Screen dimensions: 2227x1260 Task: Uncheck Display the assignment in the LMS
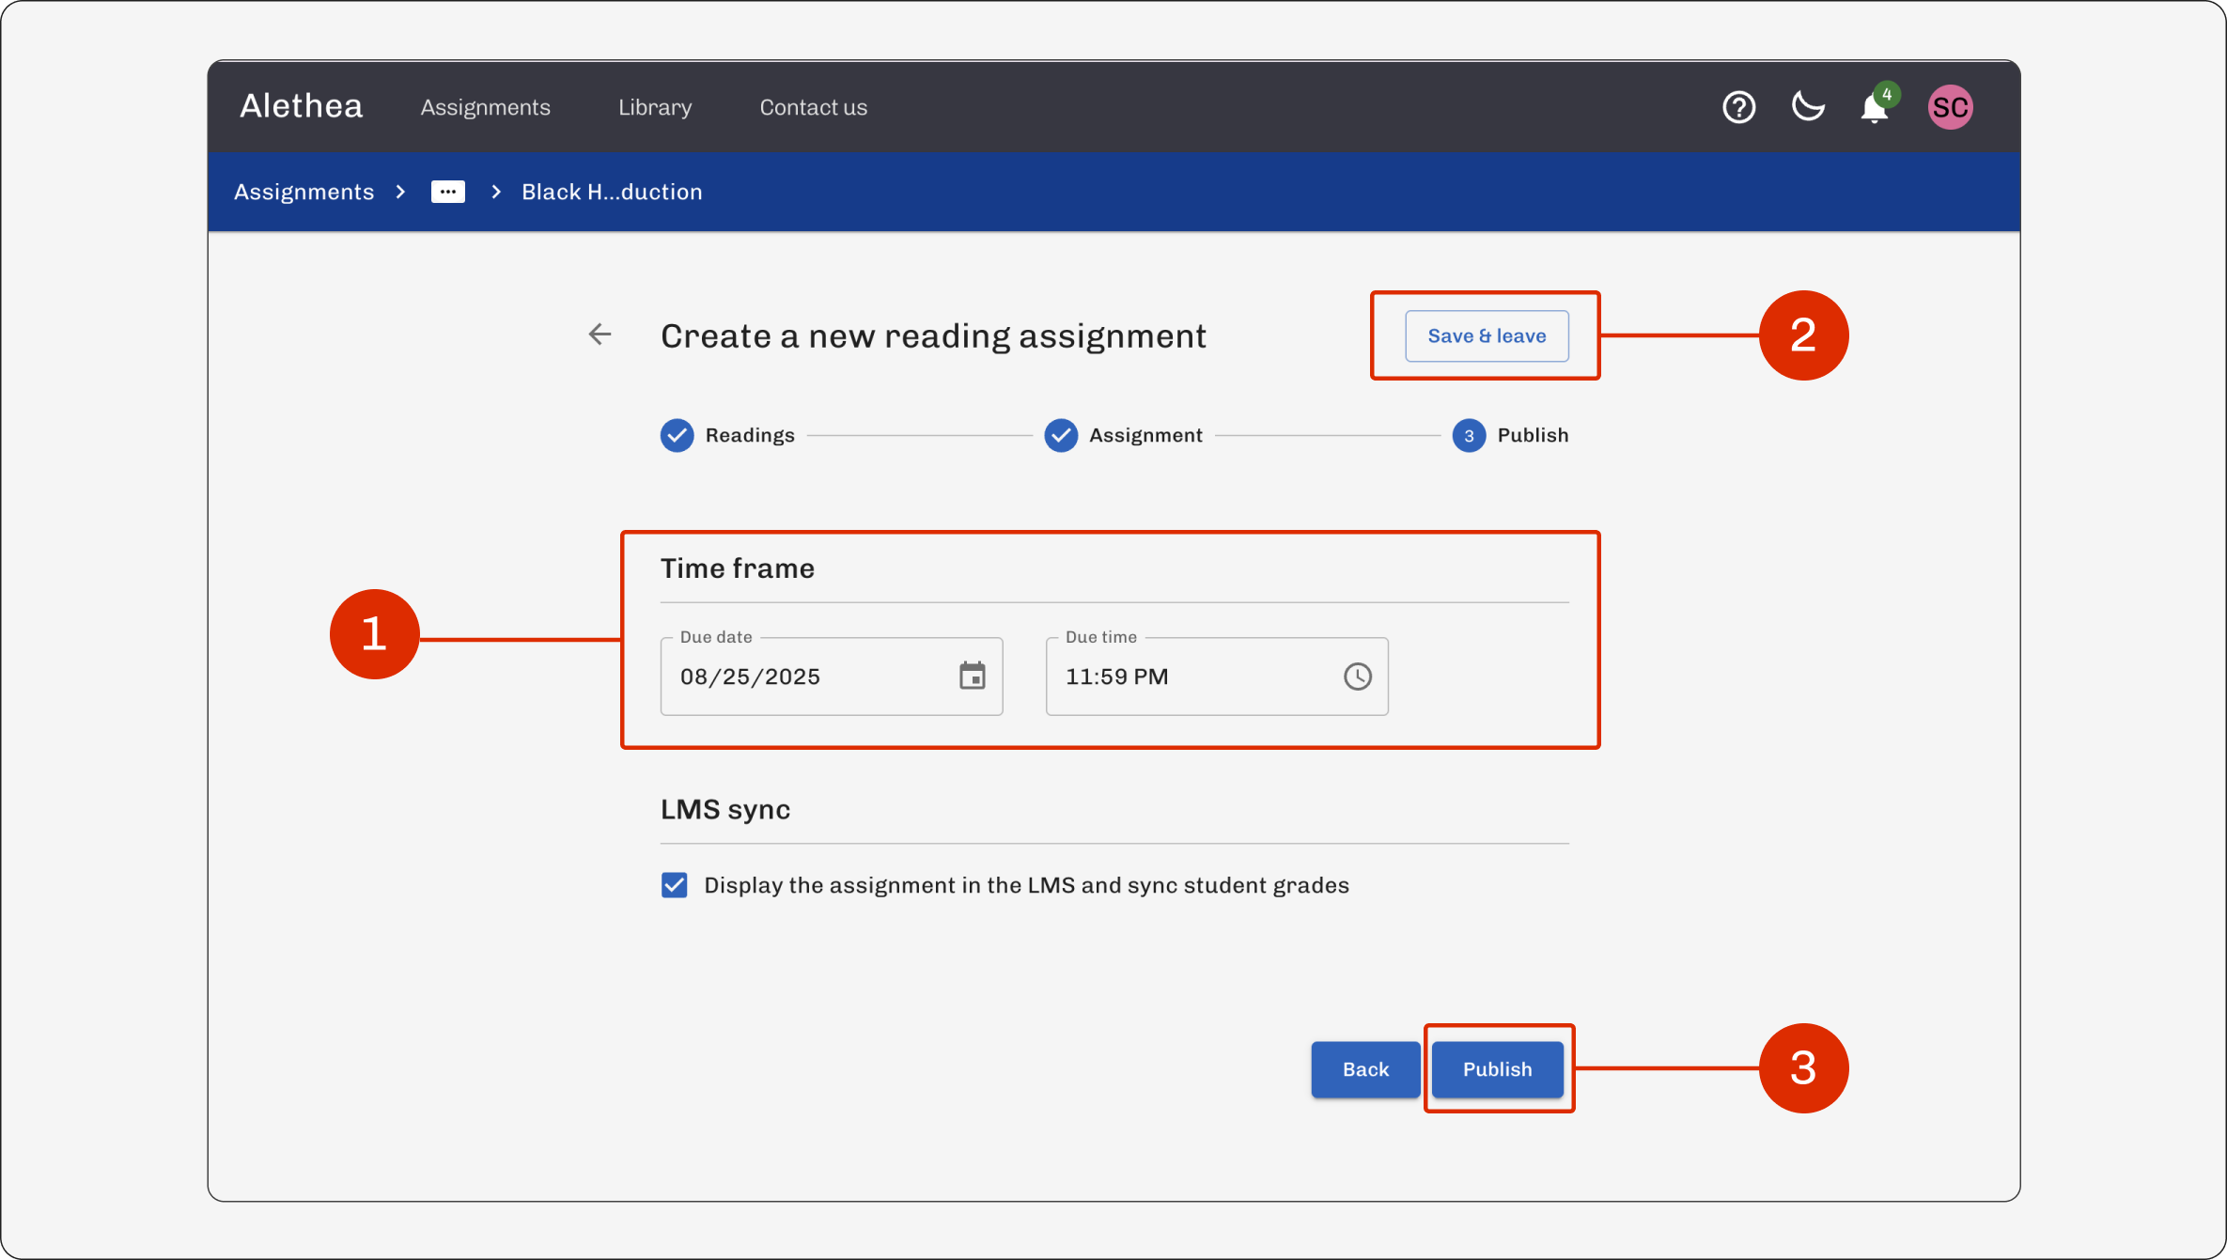pyautogui.click(x=674, y=885)
